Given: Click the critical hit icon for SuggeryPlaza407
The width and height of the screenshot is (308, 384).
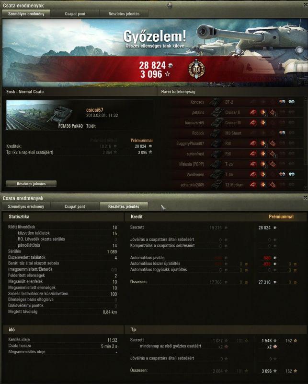Looking at the screenshot, I should (x=272, y=143).
